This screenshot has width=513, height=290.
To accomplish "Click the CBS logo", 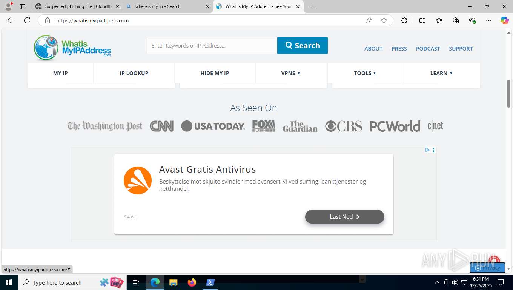I will [343, 126].
